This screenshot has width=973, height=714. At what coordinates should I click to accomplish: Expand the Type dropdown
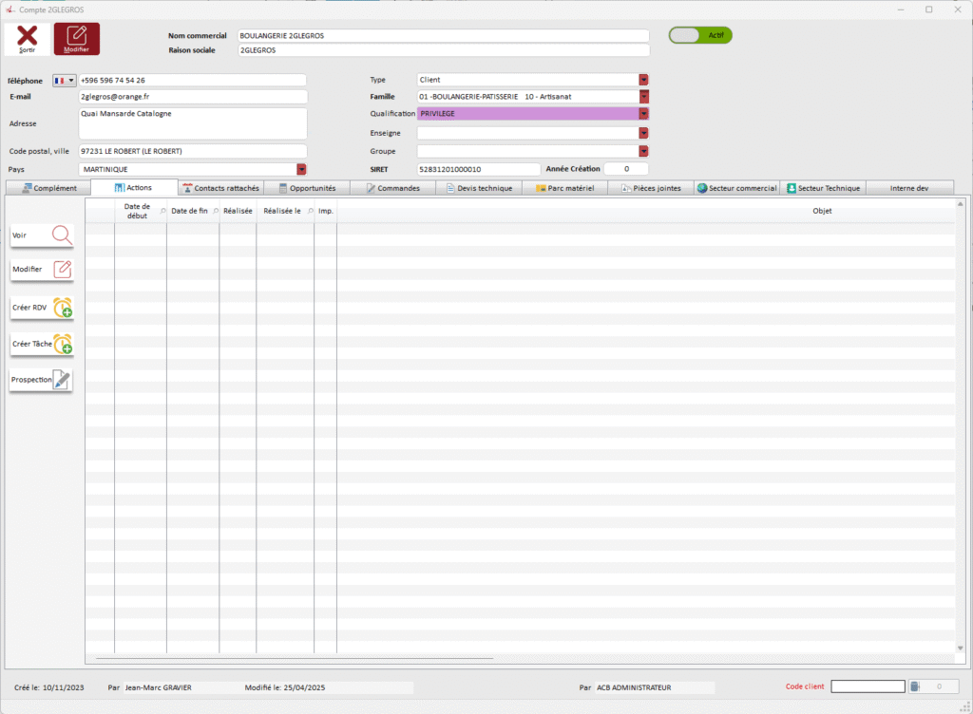(x=643, y=80)
